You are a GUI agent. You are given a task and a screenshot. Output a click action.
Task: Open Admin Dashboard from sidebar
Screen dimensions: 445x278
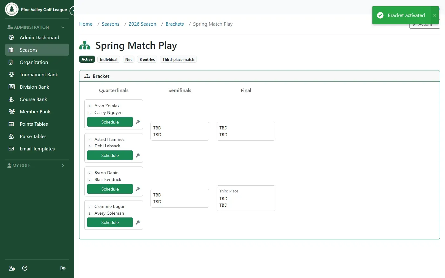(37, 37)
